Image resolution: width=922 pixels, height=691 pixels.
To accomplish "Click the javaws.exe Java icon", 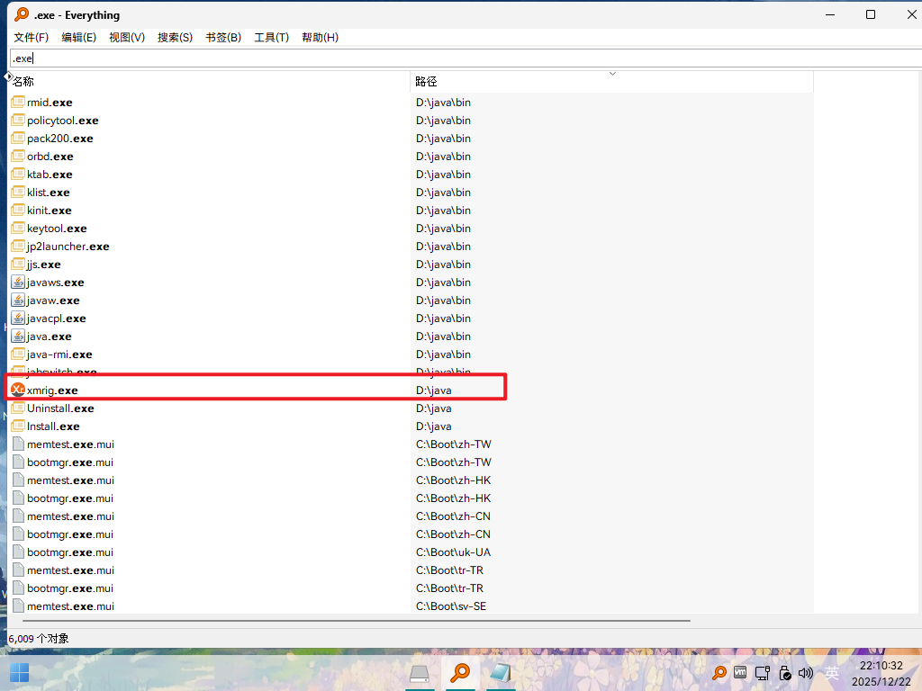I will (x=18, y=282).
